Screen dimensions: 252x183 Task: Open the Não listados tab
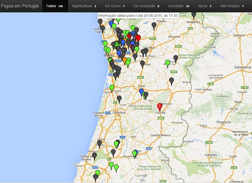pyautogui.click(x=232, y=6)
